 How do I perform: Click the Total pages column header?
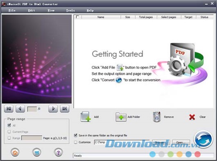point(146,17)
